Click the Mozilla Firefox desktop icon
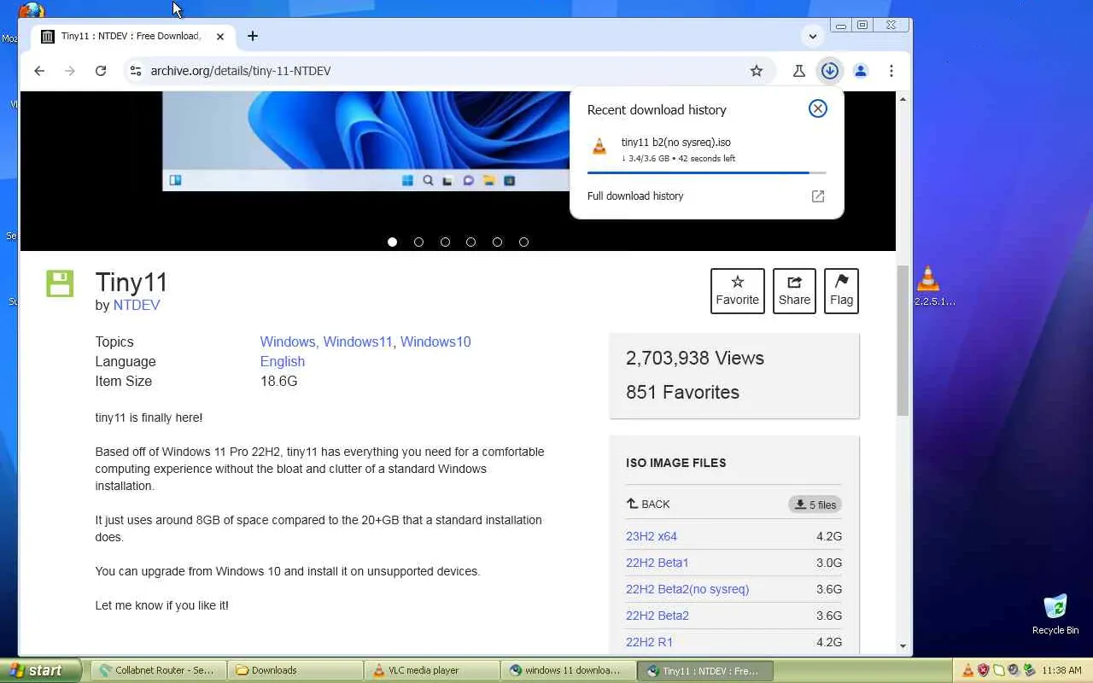This screenshot has width=1093, height=683. 31,10
